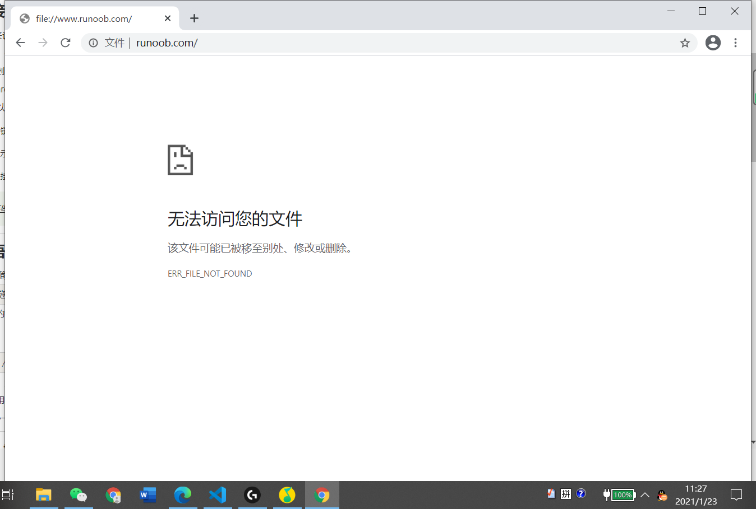The width and height of the screenshot is (756, 509).
Task: Maximize the Chrome window
Action: point(702,11)
